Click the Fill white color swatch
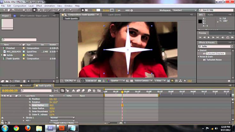 (x=98, y=10)
